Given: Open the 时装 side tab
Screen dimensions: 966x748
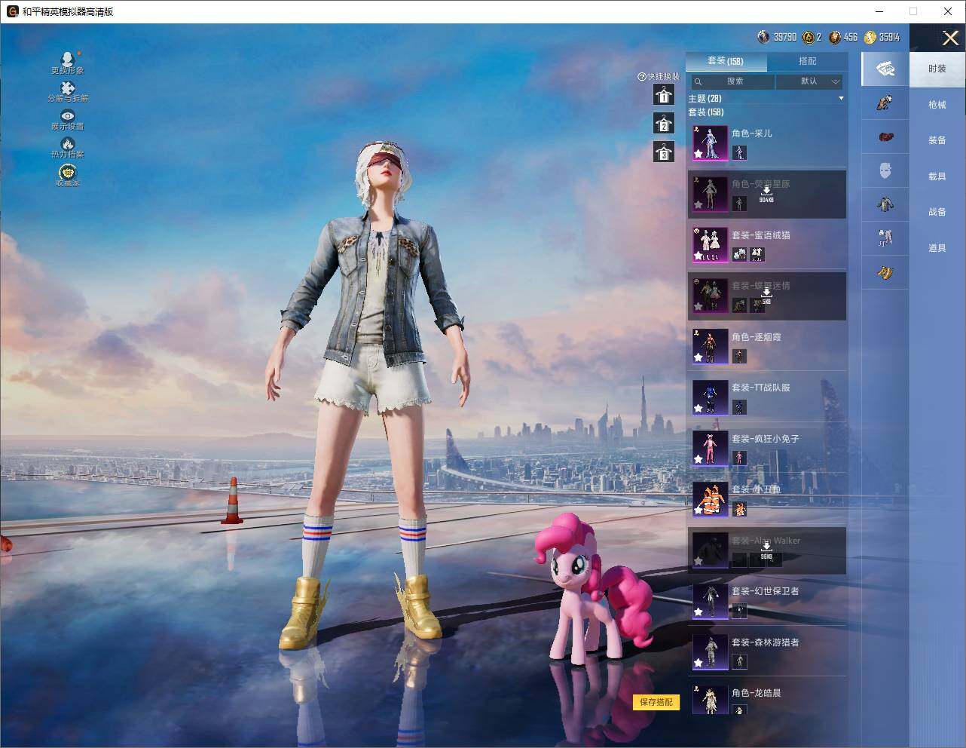Looking at the screenshot, I should 937,69.
